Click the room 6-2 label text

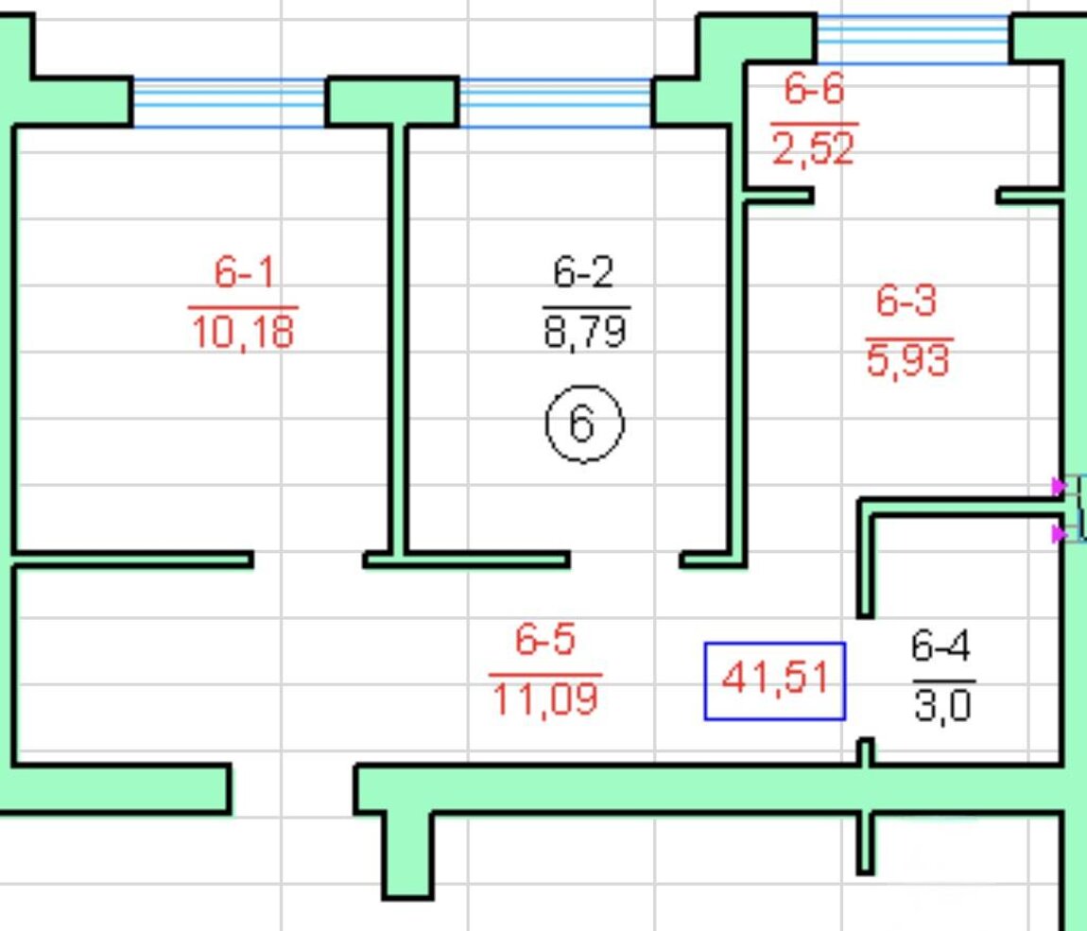pyautogui.click(x=583, y=274)
